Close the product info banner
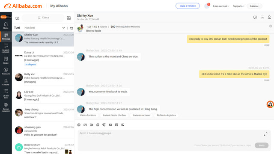 point(271,26)
